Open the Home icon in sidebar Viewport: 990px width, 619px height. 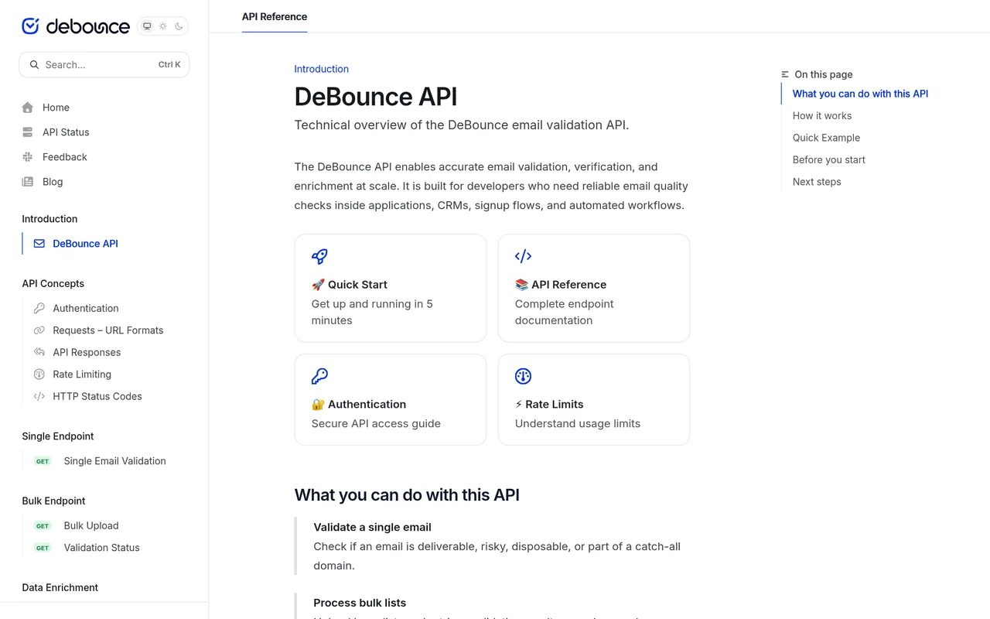[x=28, y=108]
